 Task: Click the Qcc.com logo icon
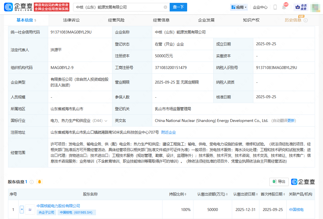[x=8, y=7]
